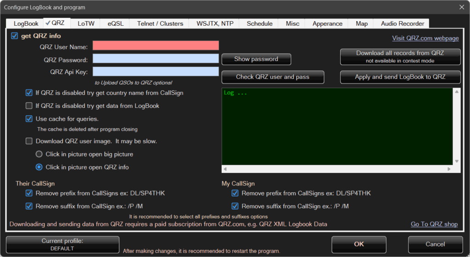This screenshot has height=257, width=470.
Task: Open the eQSL tab
Action: (116, 23)
